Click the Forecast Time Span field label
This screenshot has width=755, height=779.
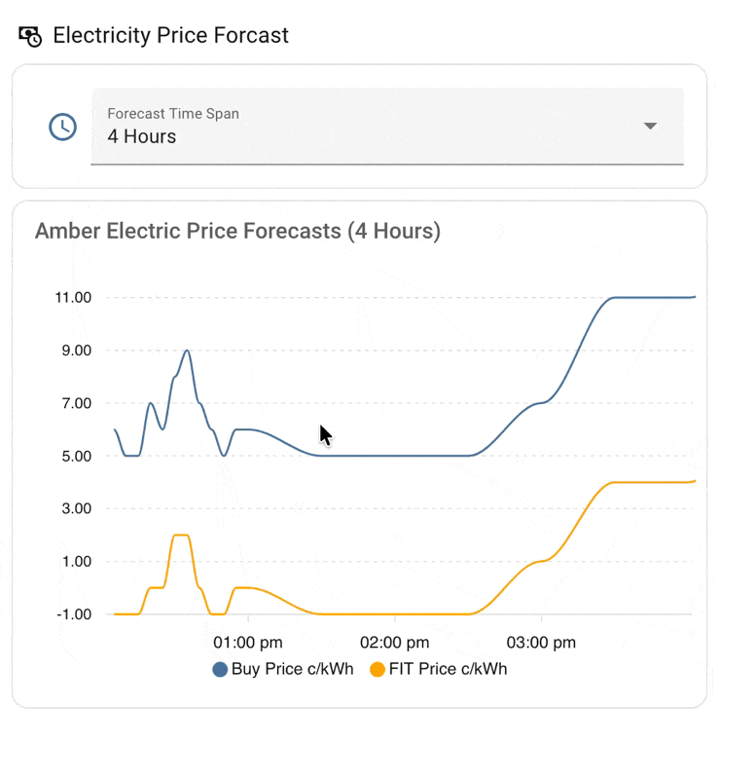click(x=172, y=113)
